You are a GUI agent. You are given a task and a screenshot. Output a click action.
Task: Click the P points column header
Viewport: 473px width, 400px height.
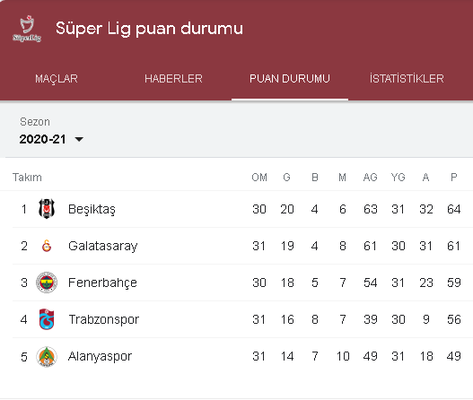453,178
